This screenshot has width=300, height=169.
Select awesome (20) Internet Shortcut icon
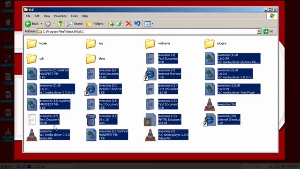[210, 120]
